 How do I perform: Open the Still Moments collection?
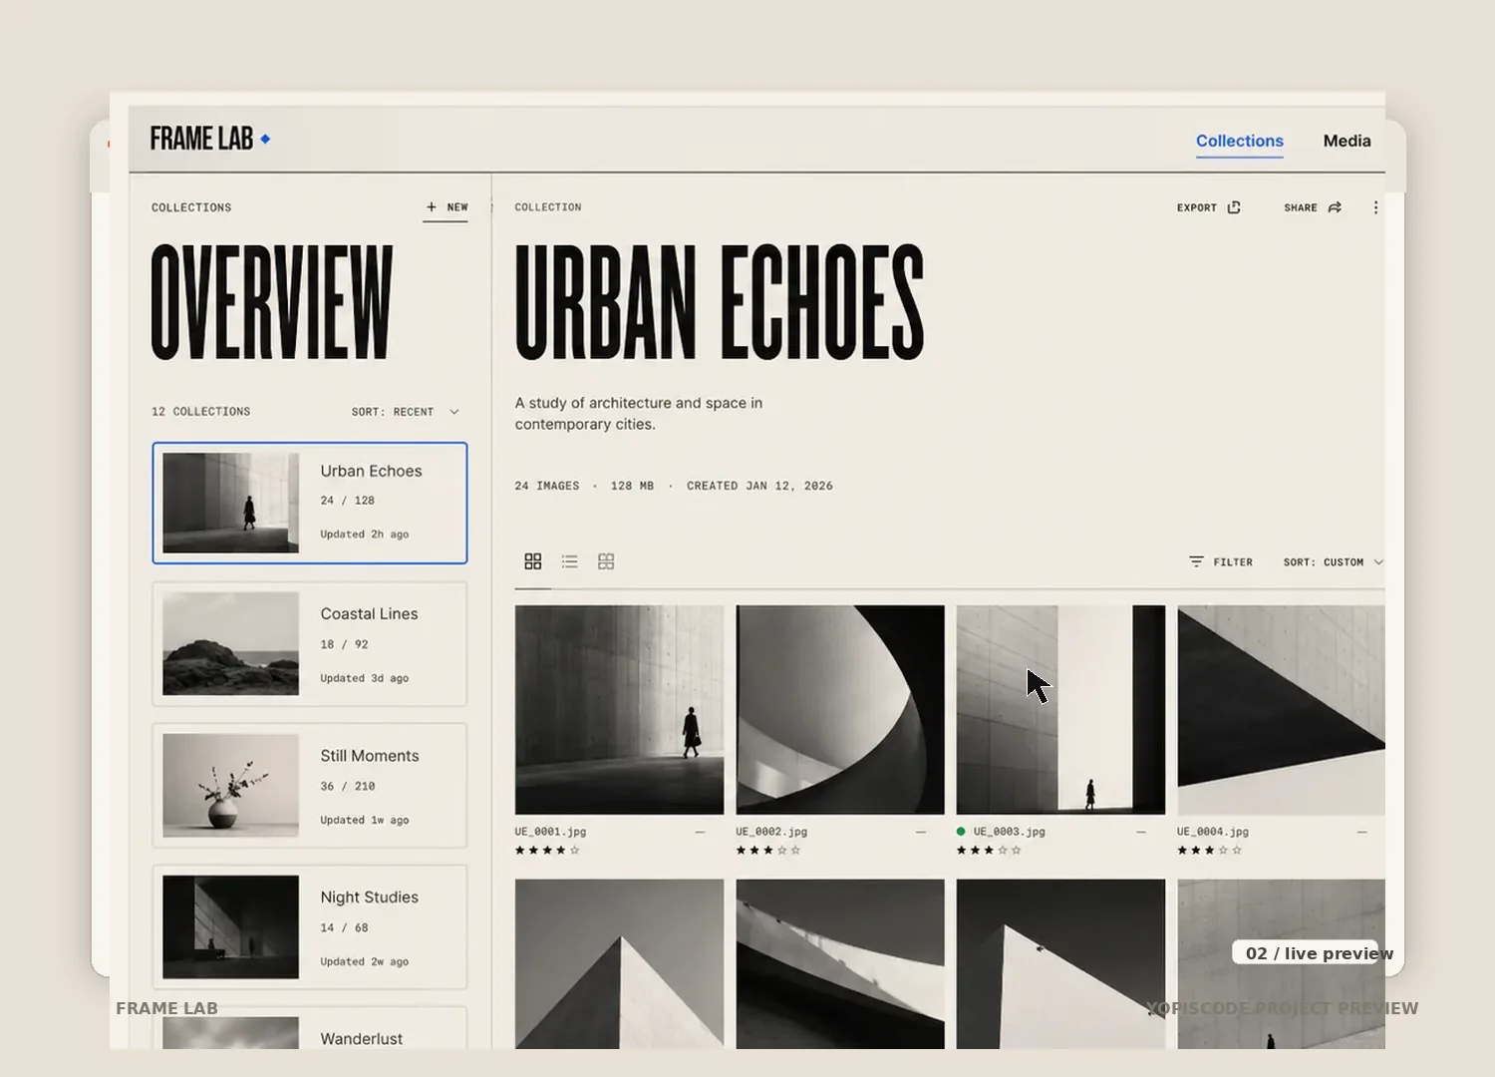[x=310, y=786]
